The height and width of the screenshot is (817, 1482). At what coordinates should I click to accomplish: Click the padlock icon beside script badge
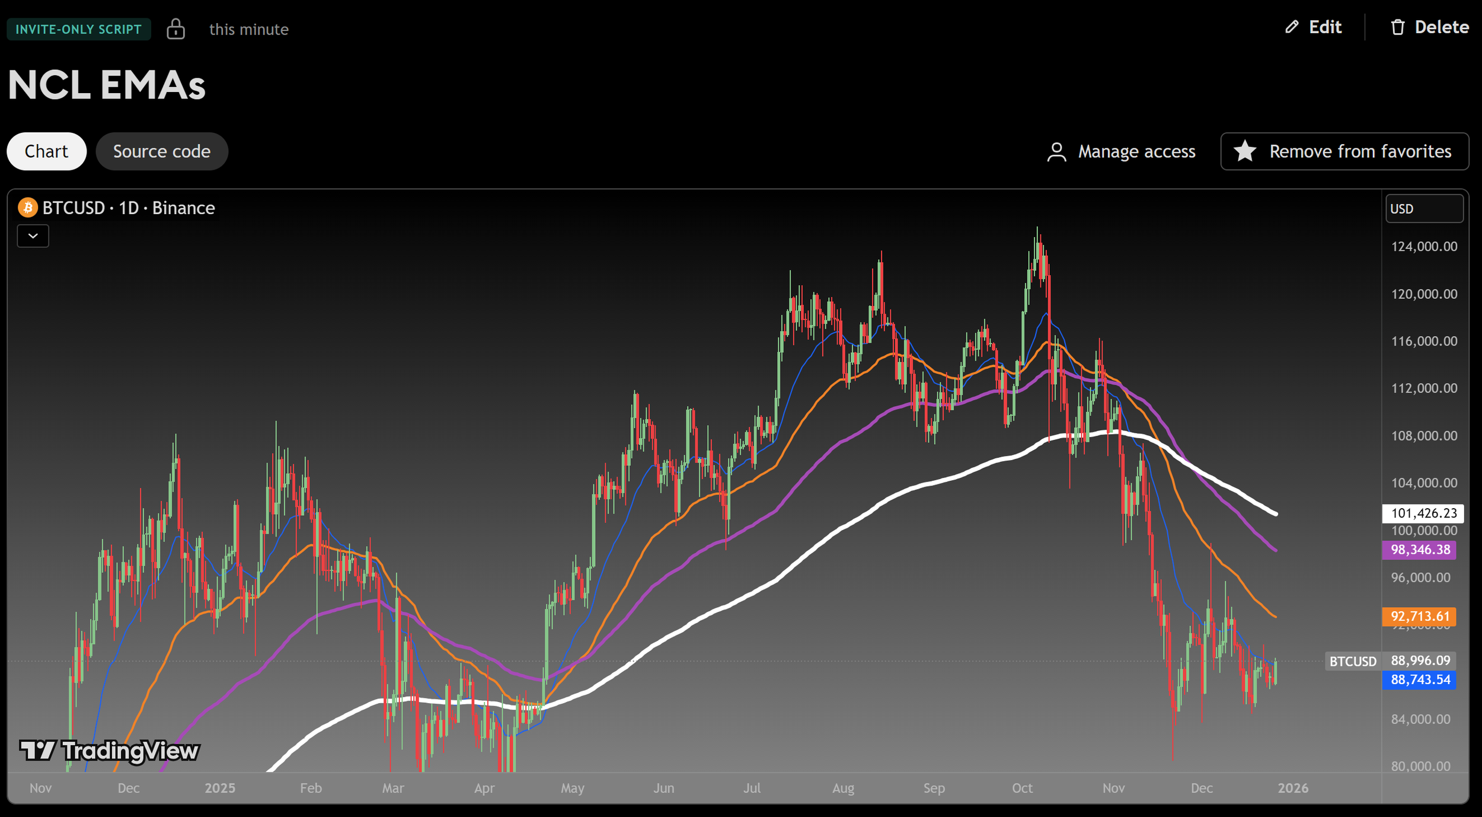(x=175, y=28)
